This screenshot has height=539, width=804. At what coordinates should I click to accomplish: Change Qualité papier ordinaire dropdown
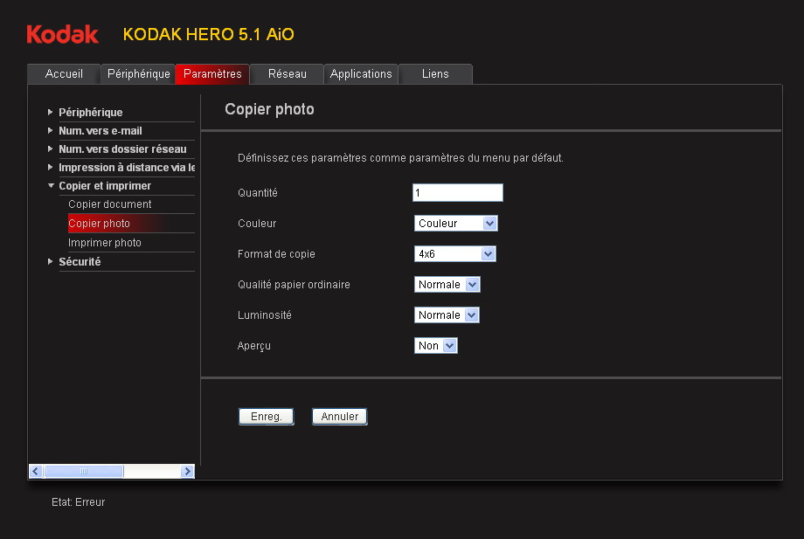(x=447, y=285)
